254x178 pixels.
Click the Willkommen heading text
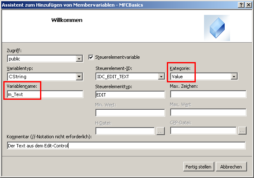(x=67, y=20)
